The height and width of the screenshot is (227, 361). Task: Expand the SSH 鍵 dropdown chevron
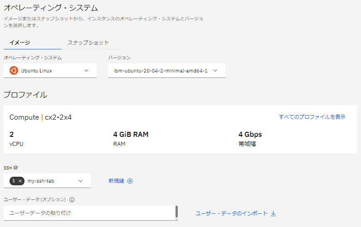tap(81, 181)
